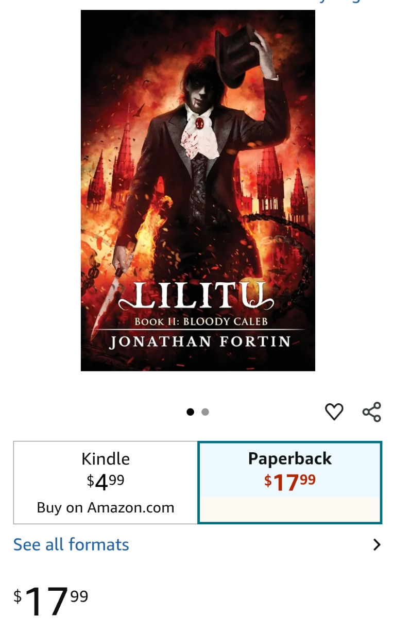Click the Kindle $4.99 price
Viewport: 393px width, 633px height.
coord(106,481)
